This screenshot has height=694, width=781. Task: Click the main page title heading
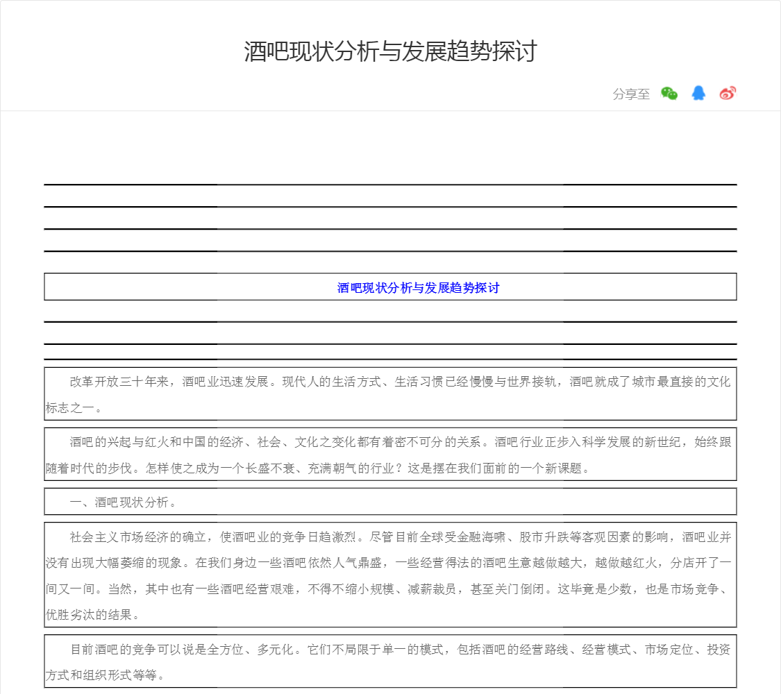pyautogui.click(x=390, y=51)
